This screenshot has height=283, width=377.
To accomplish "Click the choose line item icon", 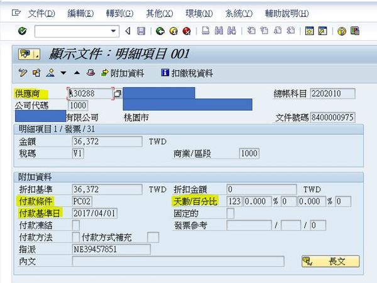I will 36,73.
